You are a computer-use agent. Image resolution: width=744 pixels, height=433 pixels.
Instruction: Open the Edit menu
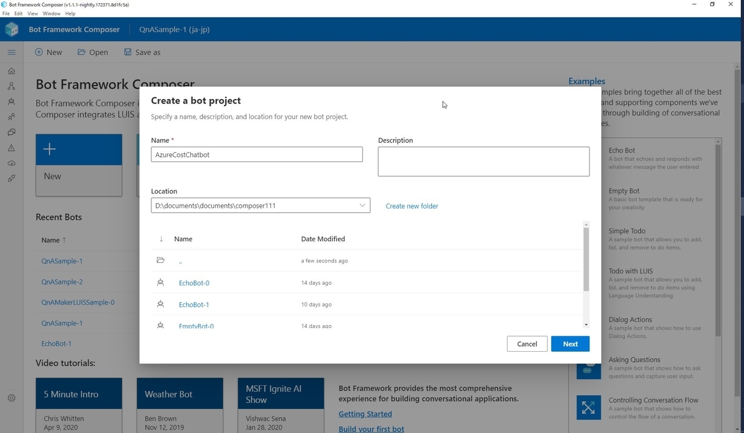click(19, 13)
